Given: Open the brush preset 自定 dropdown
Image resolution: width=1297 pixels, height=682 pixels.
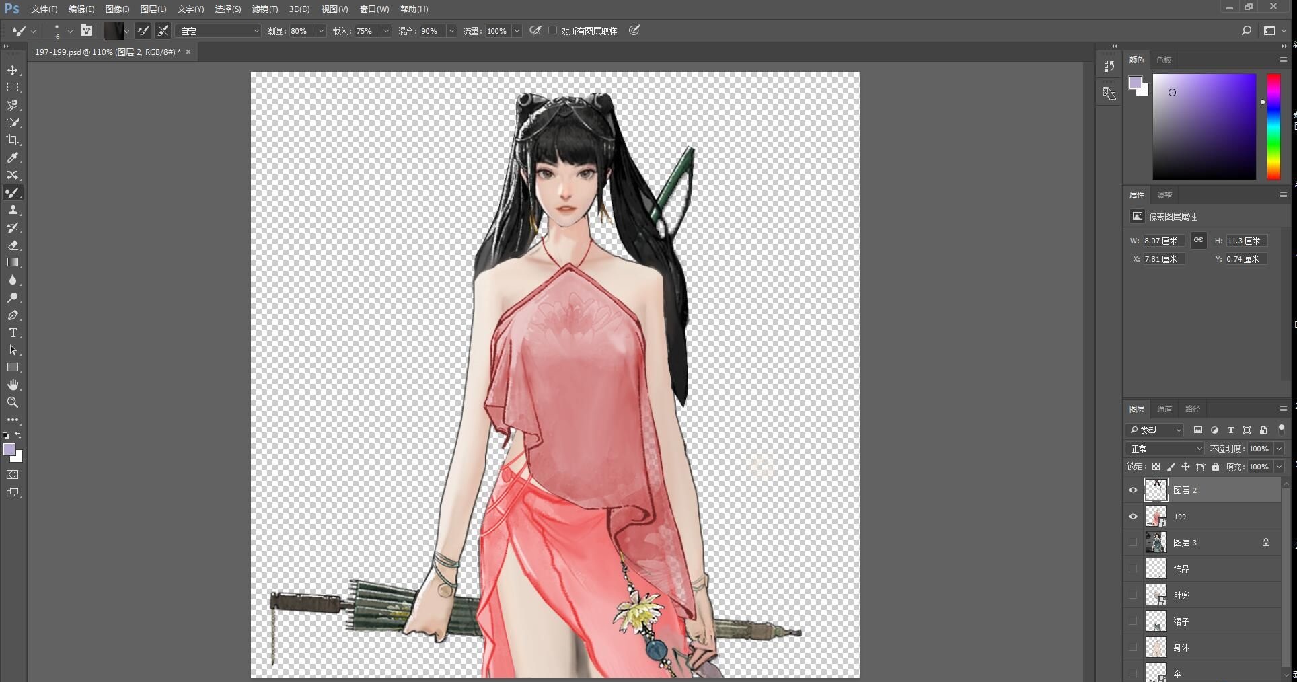Looking at the screenshot, I should [218, 31].
